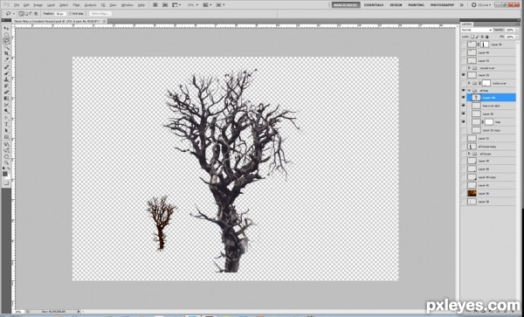Screen dimensions: 524x317
Task: Select the Eyedropper tool
Action: click(6, 59)
